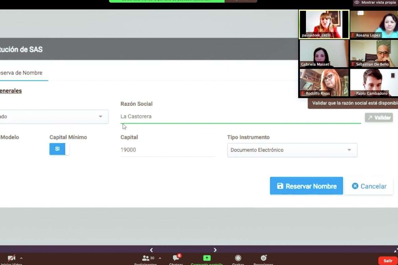
Task: Click the options button next to sharing banner
Action: click(x=241, y=1)
